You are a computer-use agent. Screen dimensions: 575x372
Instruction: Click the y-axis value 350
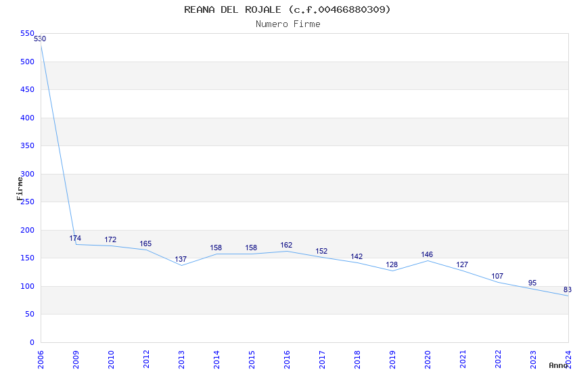[28, 146]
